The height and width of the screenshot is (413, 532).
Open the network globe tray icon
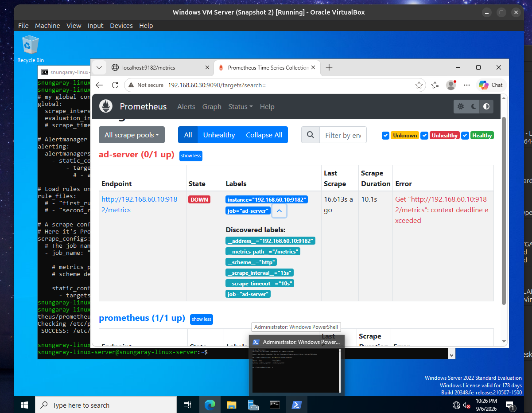tap(456, 405)
